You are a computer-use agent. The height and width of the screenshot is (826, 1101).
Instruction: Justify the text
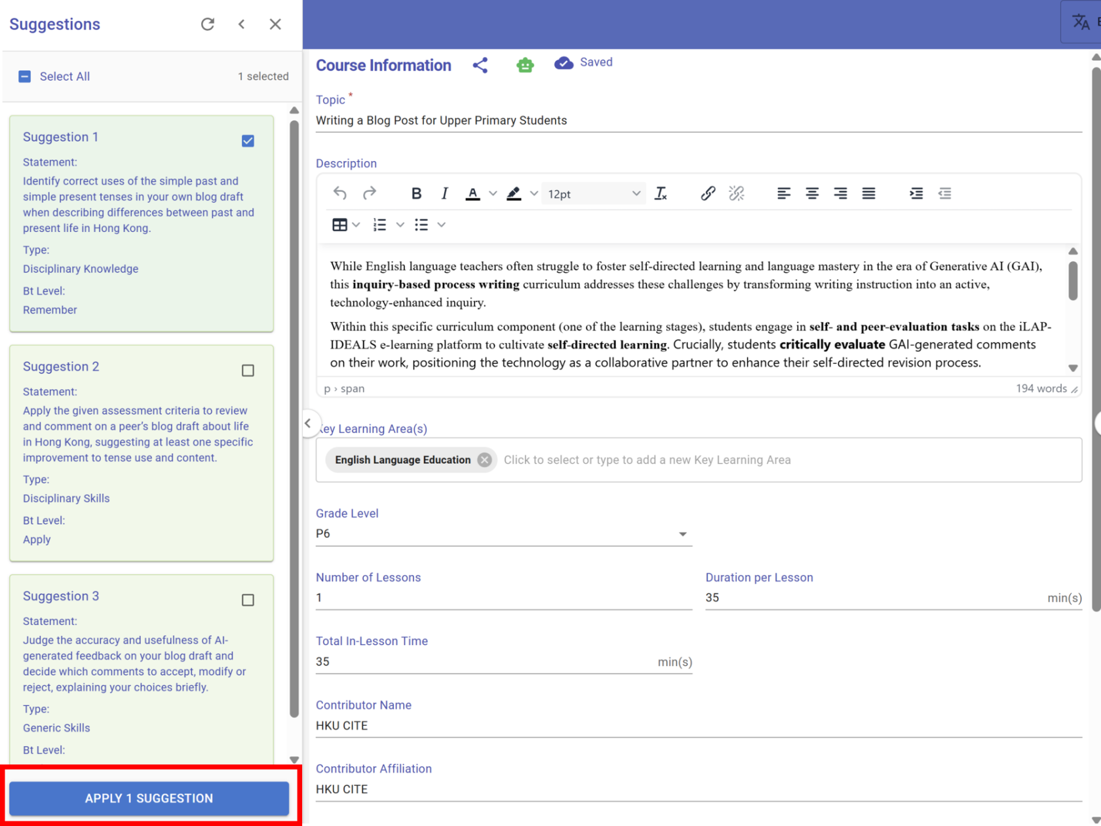[x=868, y=193]
